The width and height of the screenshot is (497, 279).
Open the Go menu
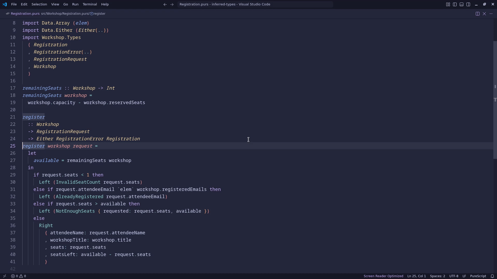click(x=66, y=4)
